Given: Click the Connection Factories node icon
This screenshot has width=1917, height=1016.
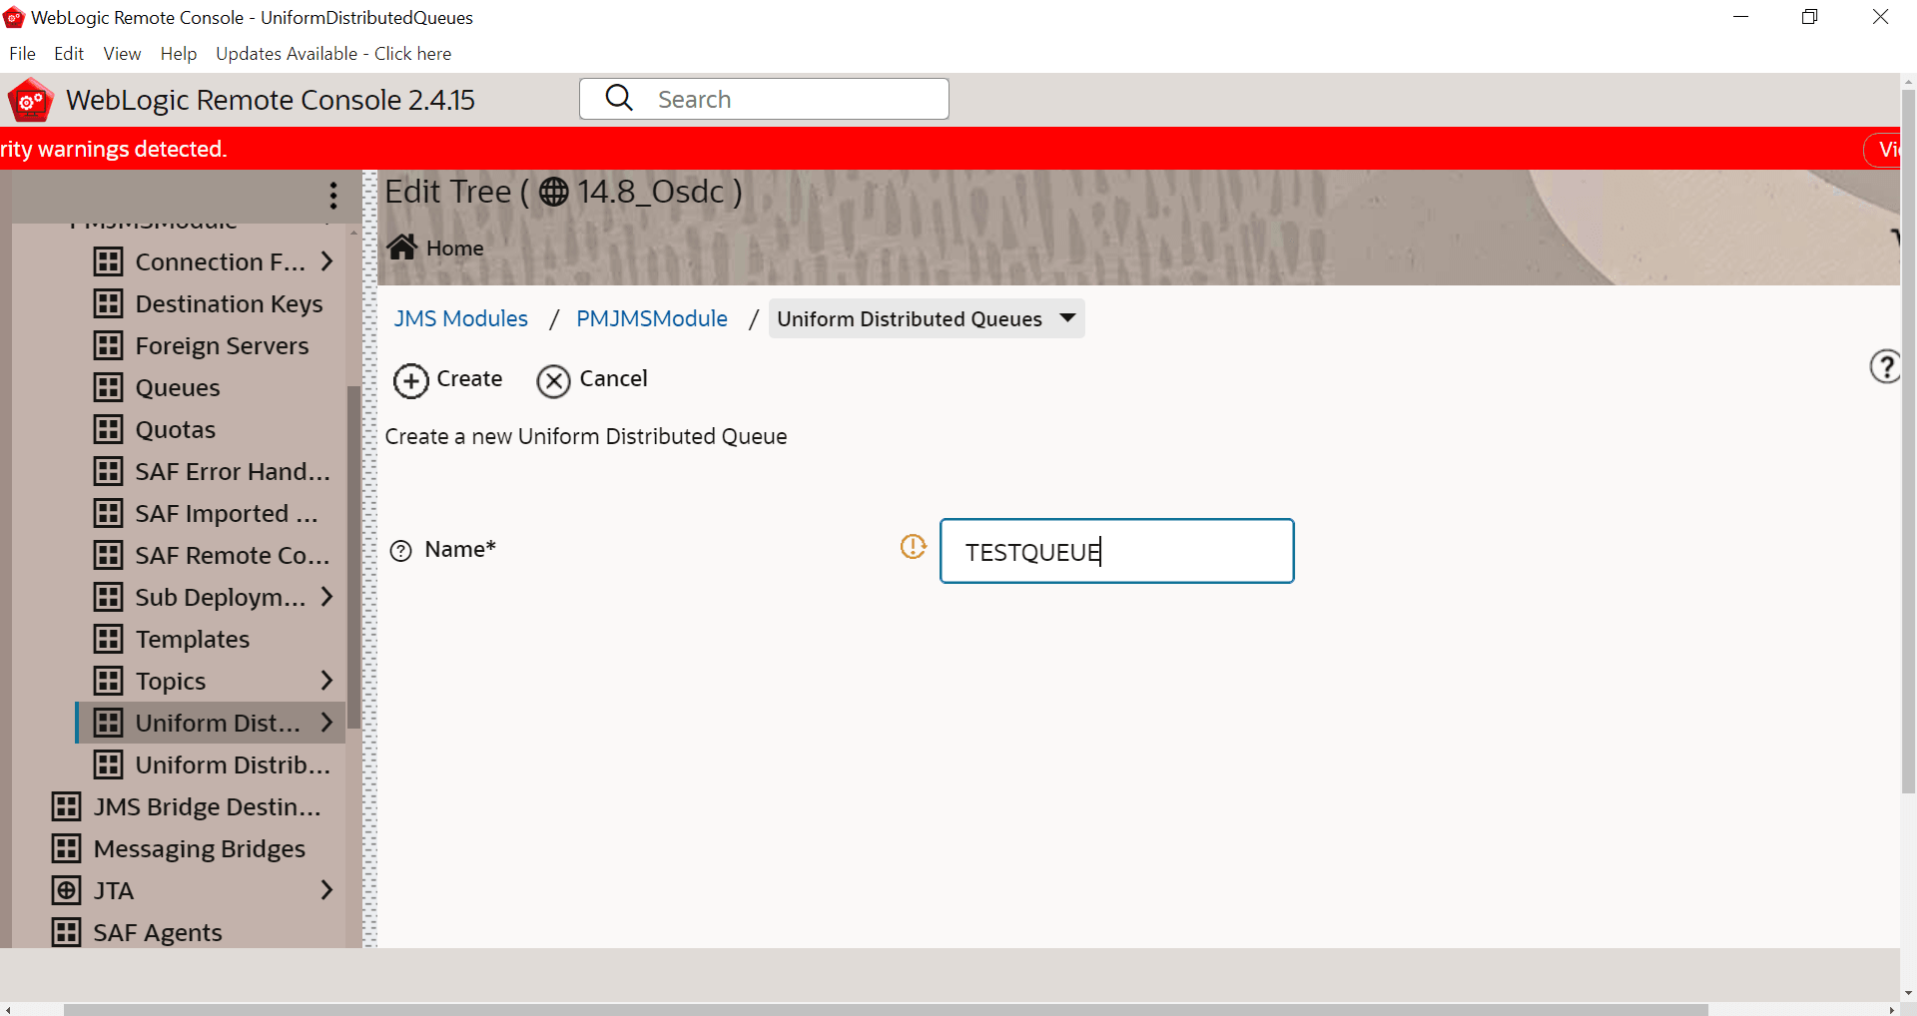Looking at the screenshot, I should [x=108, y=261].
